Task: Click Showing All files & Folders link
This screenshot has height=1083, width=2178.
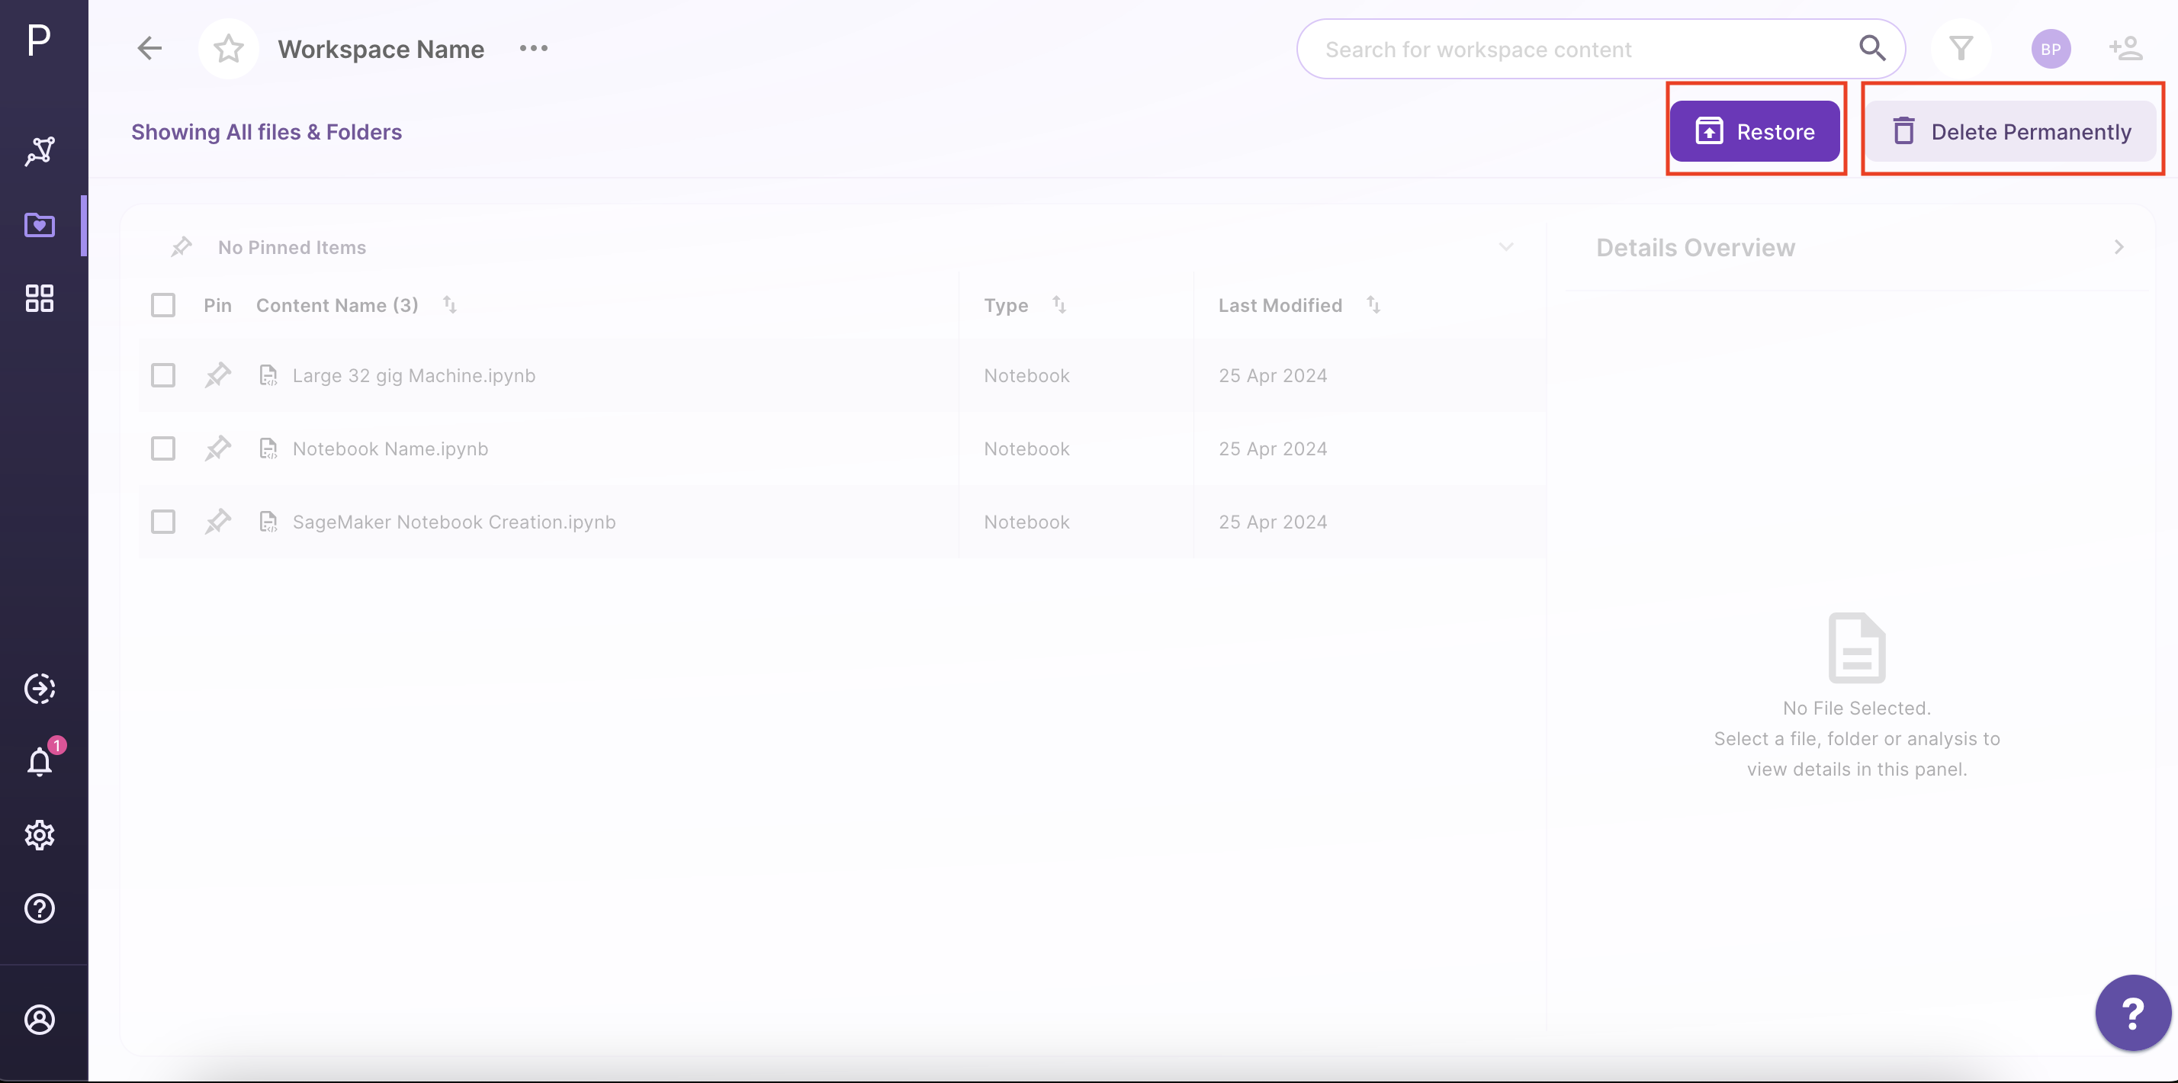Action: [266, 132]
